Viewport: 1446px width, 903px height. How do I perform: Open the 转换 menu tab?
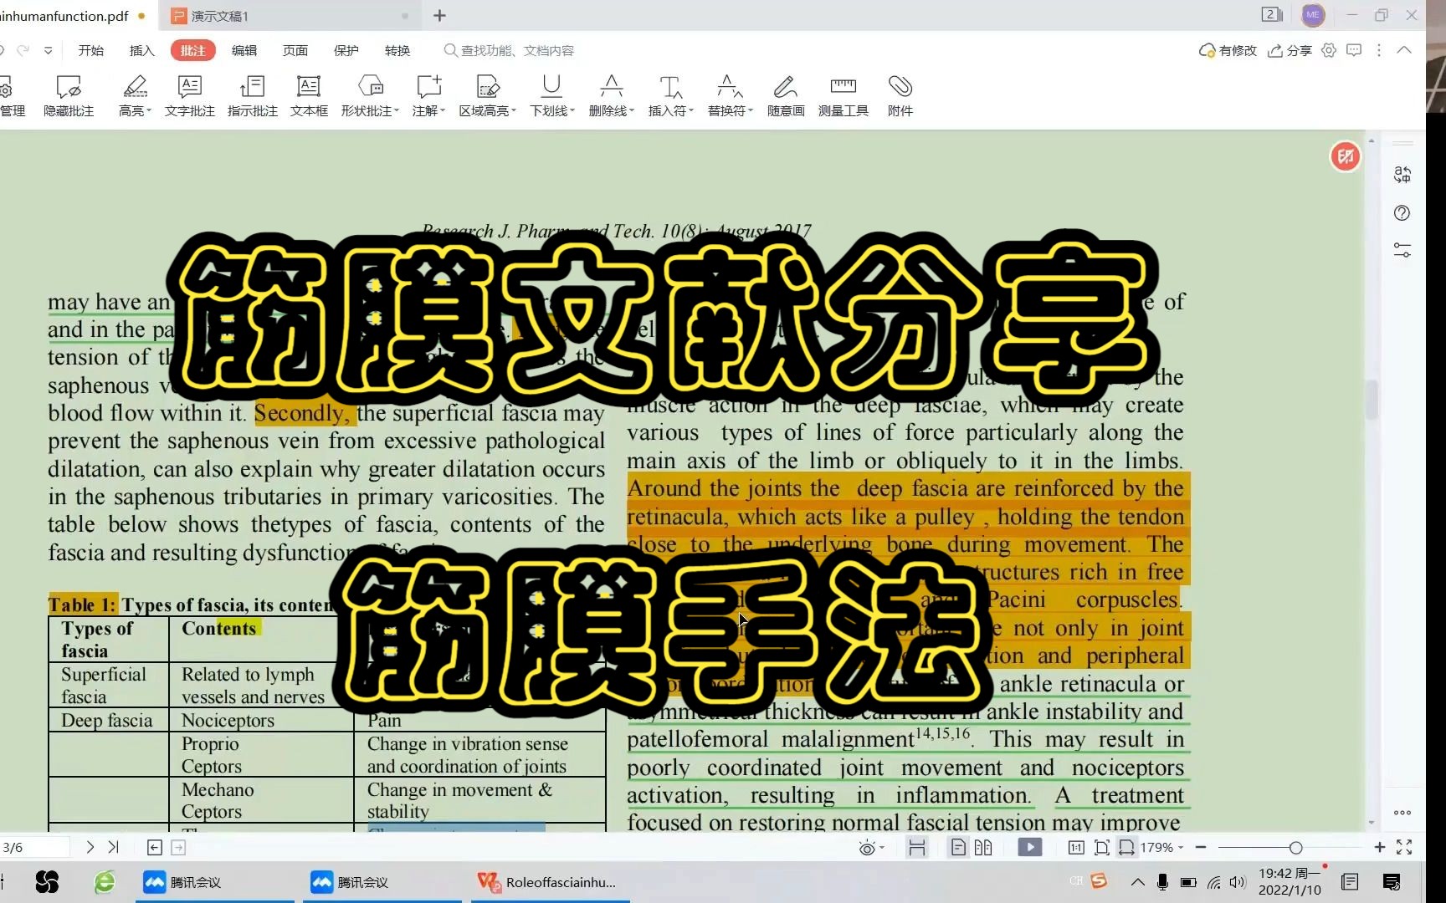pos(397,50)
